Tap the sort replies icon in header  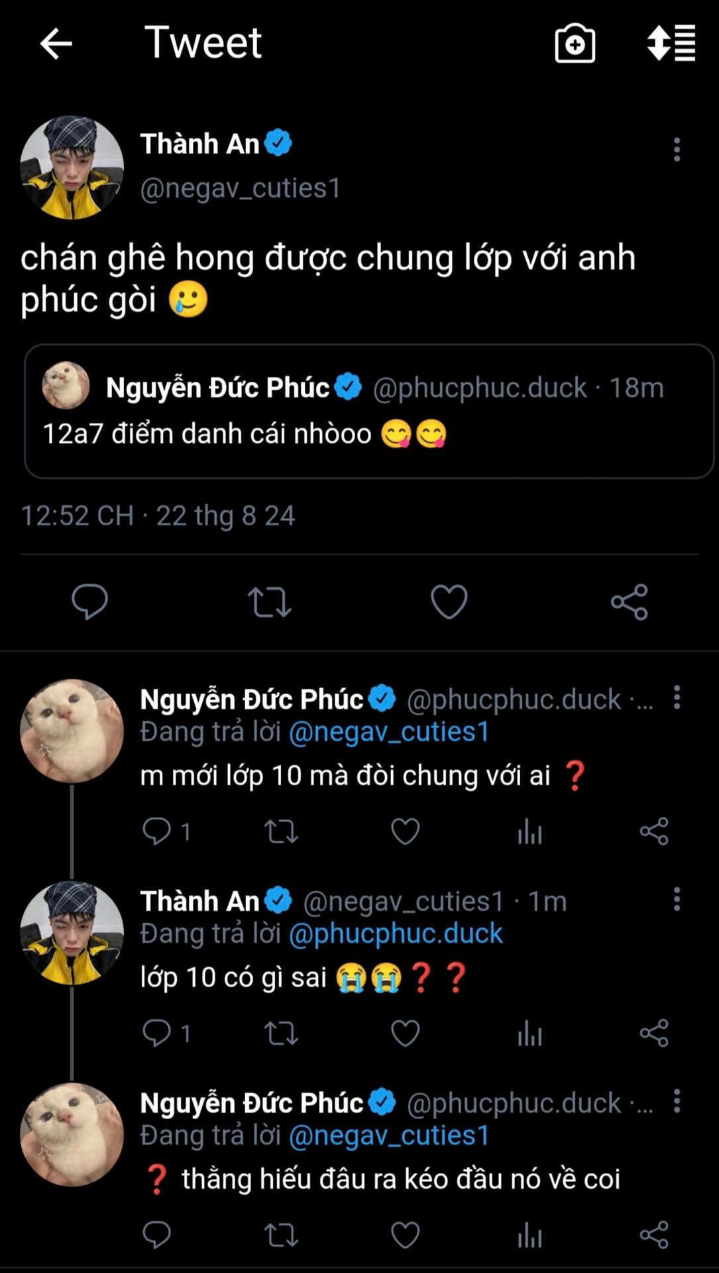(671, 44)
